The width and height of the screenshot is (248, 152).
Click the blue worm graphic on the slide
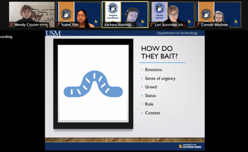93,84
